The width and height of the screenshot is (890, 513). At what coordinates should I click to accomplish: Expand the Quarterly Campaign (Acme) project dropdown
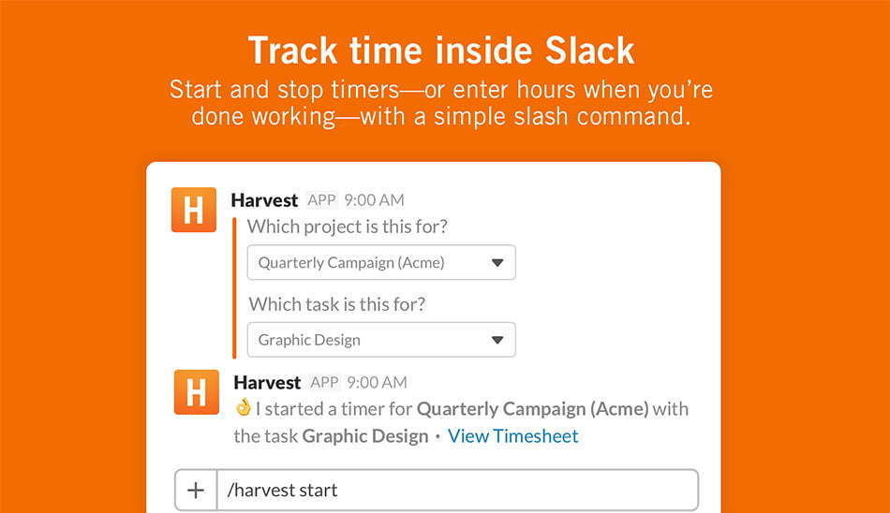tap(381, 262)
